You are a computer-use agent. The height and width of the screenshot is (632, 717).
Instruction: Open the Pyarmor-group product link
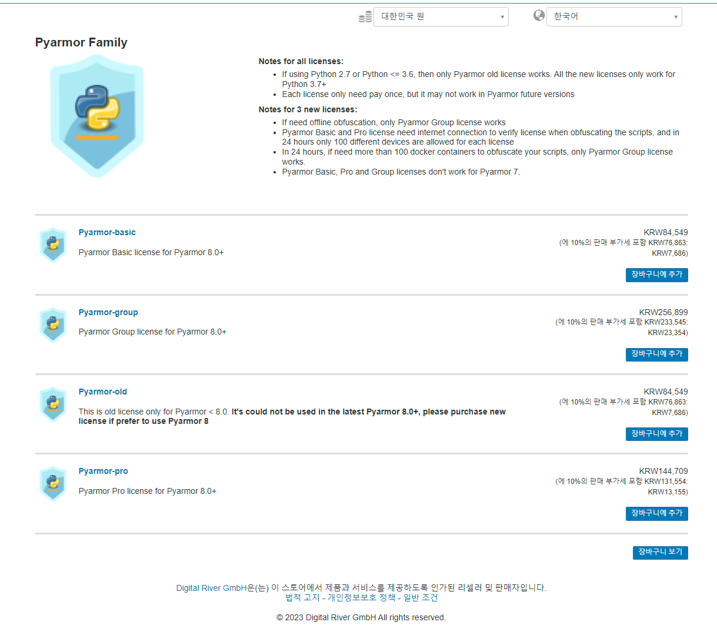(x=108, y=312)
